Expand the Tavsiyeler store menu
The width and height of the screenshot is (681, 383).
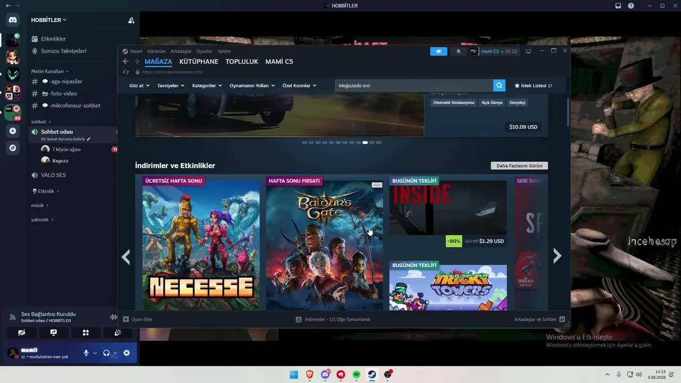coord(170,86)
